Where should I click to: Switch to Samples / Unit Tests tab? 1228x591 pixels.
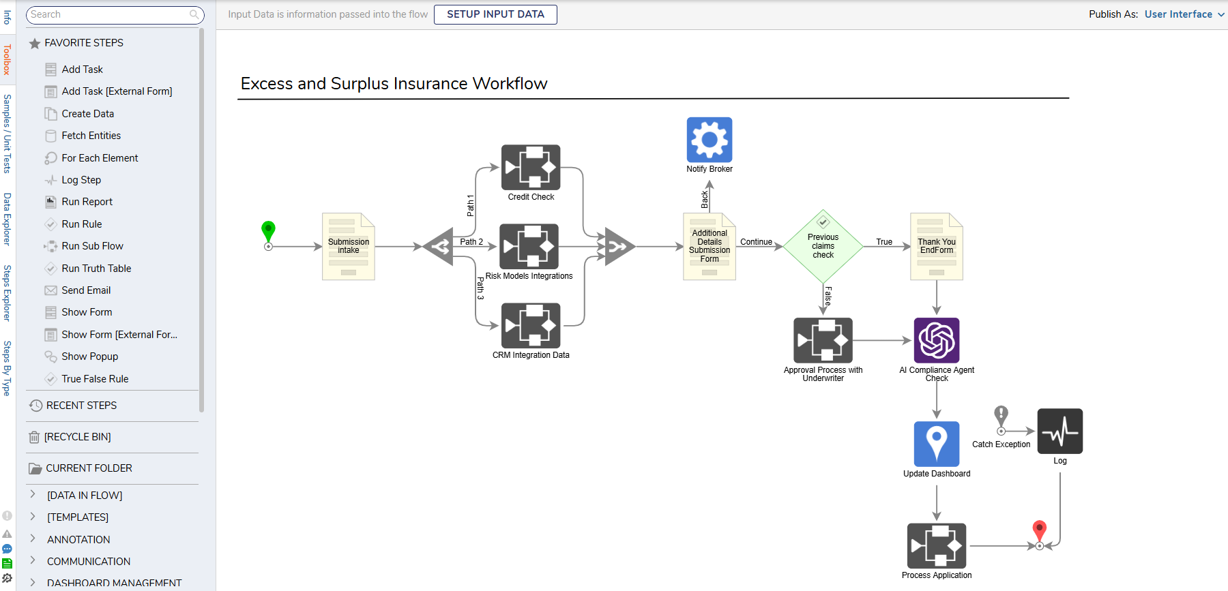click(7, 134)
